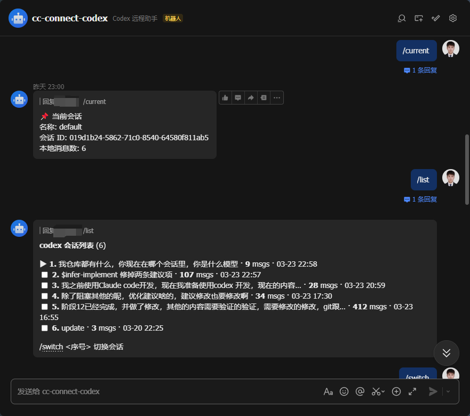
Task: Open text formatting with the Aa icon
Action: [x=328, y=391]
